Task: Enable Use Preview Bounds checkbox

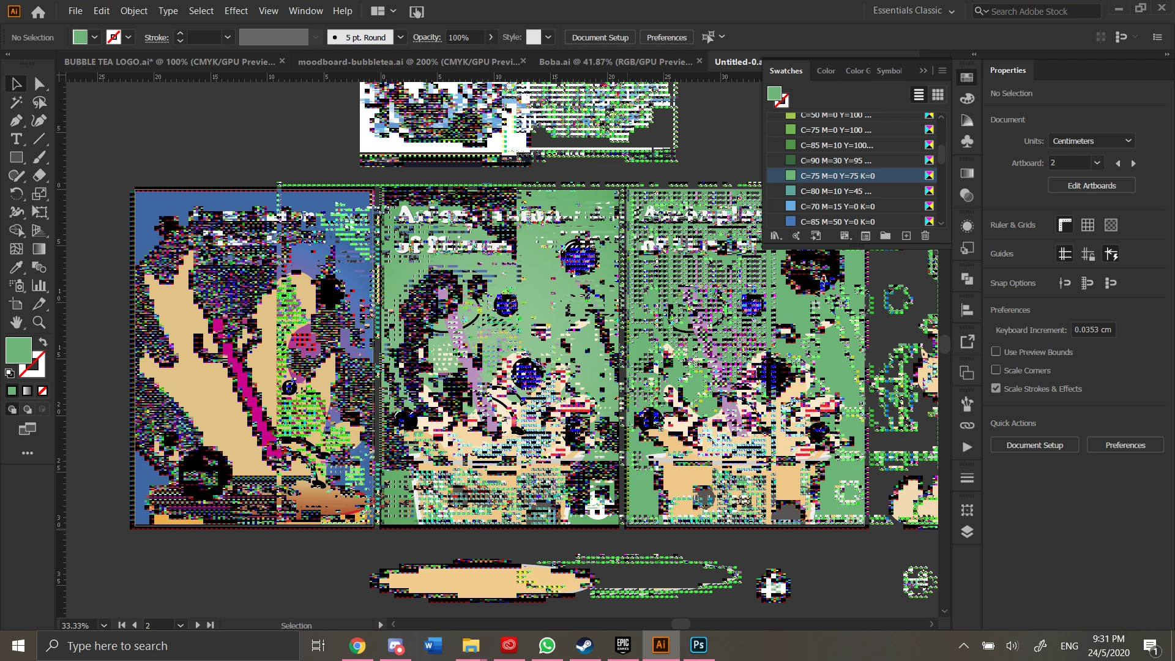Action: (x=996, y=352)
